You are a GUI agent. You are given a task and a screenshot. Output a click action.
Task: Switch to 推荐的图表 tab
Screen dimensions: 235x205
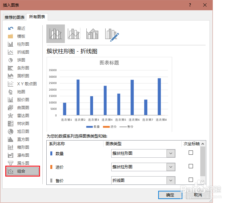pos(15,18)
